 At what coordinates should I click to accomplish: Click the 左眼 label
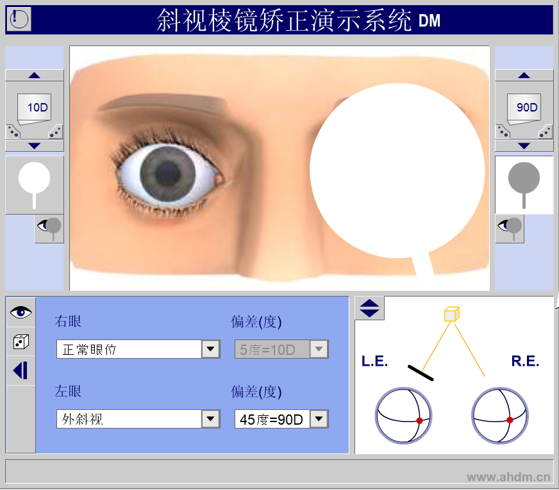pos(68,391)
